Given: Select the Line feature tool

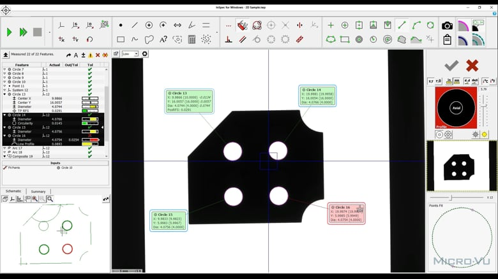Looking at the screenshot, I should [135, 25].
